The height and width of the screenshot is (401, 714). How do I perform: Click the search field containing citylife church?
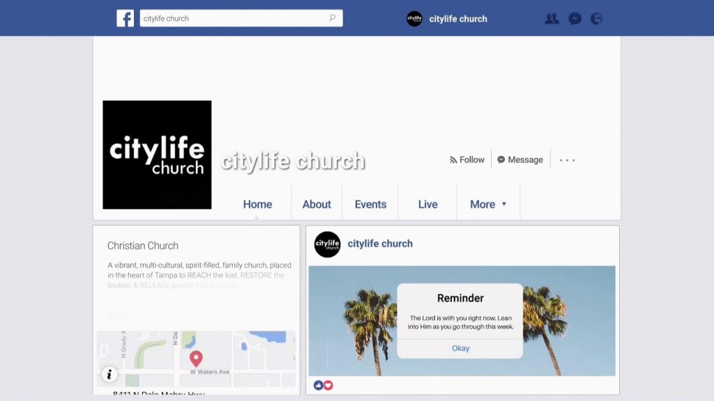[241, 18]
